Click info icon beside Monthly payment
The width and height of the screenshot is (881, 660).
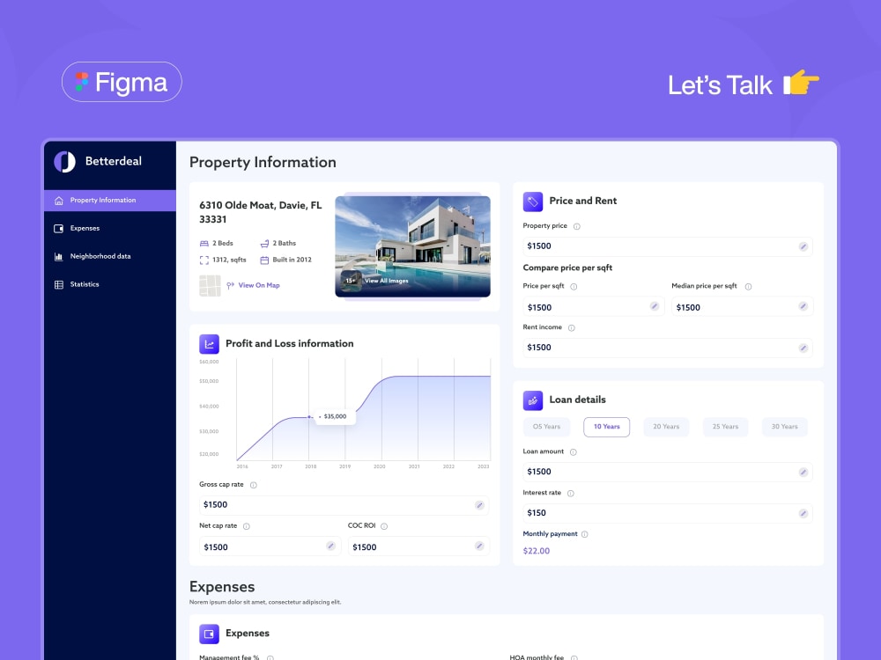(x=584, y=534)
